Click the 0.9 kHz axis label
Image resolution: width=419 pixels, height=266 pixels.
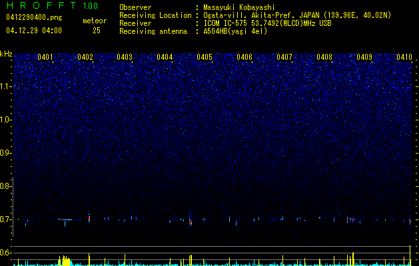[x=5, y=153]
